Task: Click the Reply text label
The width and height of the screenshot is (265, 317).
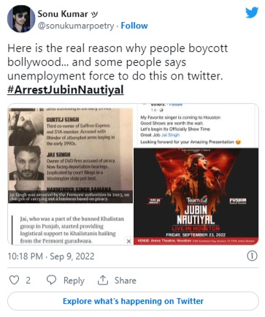Action: point(74,280)
